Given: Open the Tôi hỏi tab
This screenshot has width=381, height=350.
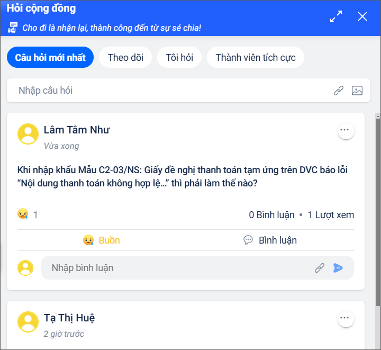Looking at the screenshot, I should click(x=179, y=57).
